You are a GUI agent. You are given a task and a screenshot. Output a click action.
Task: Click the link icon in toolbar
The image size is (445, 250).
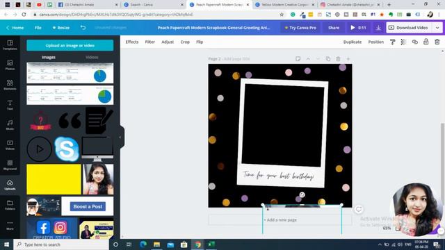tap(414, 42)
